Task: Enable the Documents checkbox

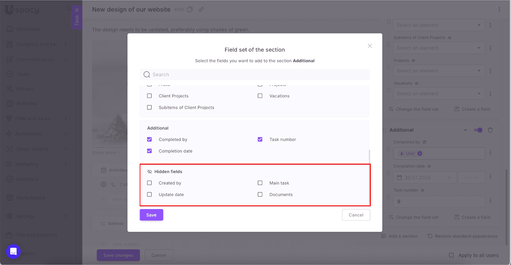Action: click(260, 195)
